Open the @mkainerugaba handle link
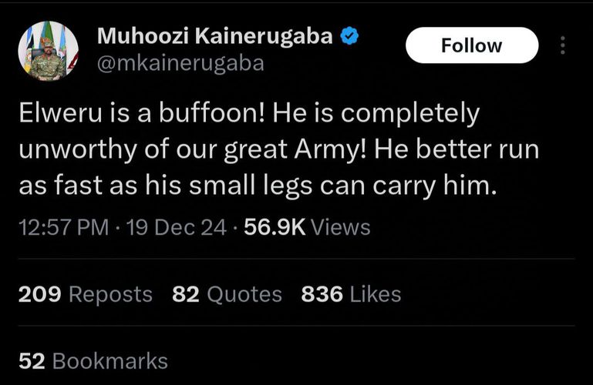 point(178,63)
